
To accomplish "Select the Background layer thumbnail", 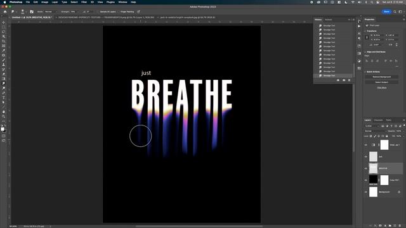I will (x=373, y=192).
